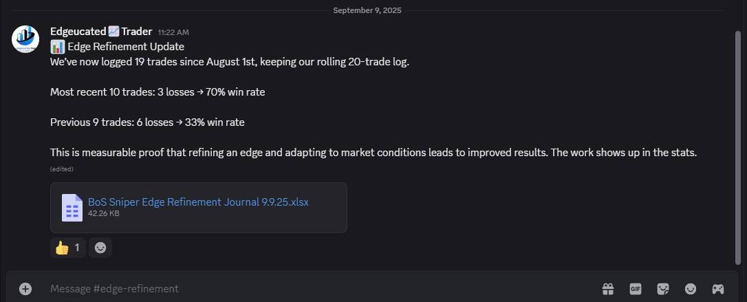747x302 pixels.
Task: Click the September 9, 2025 date divider
Action: click(367, 10)
